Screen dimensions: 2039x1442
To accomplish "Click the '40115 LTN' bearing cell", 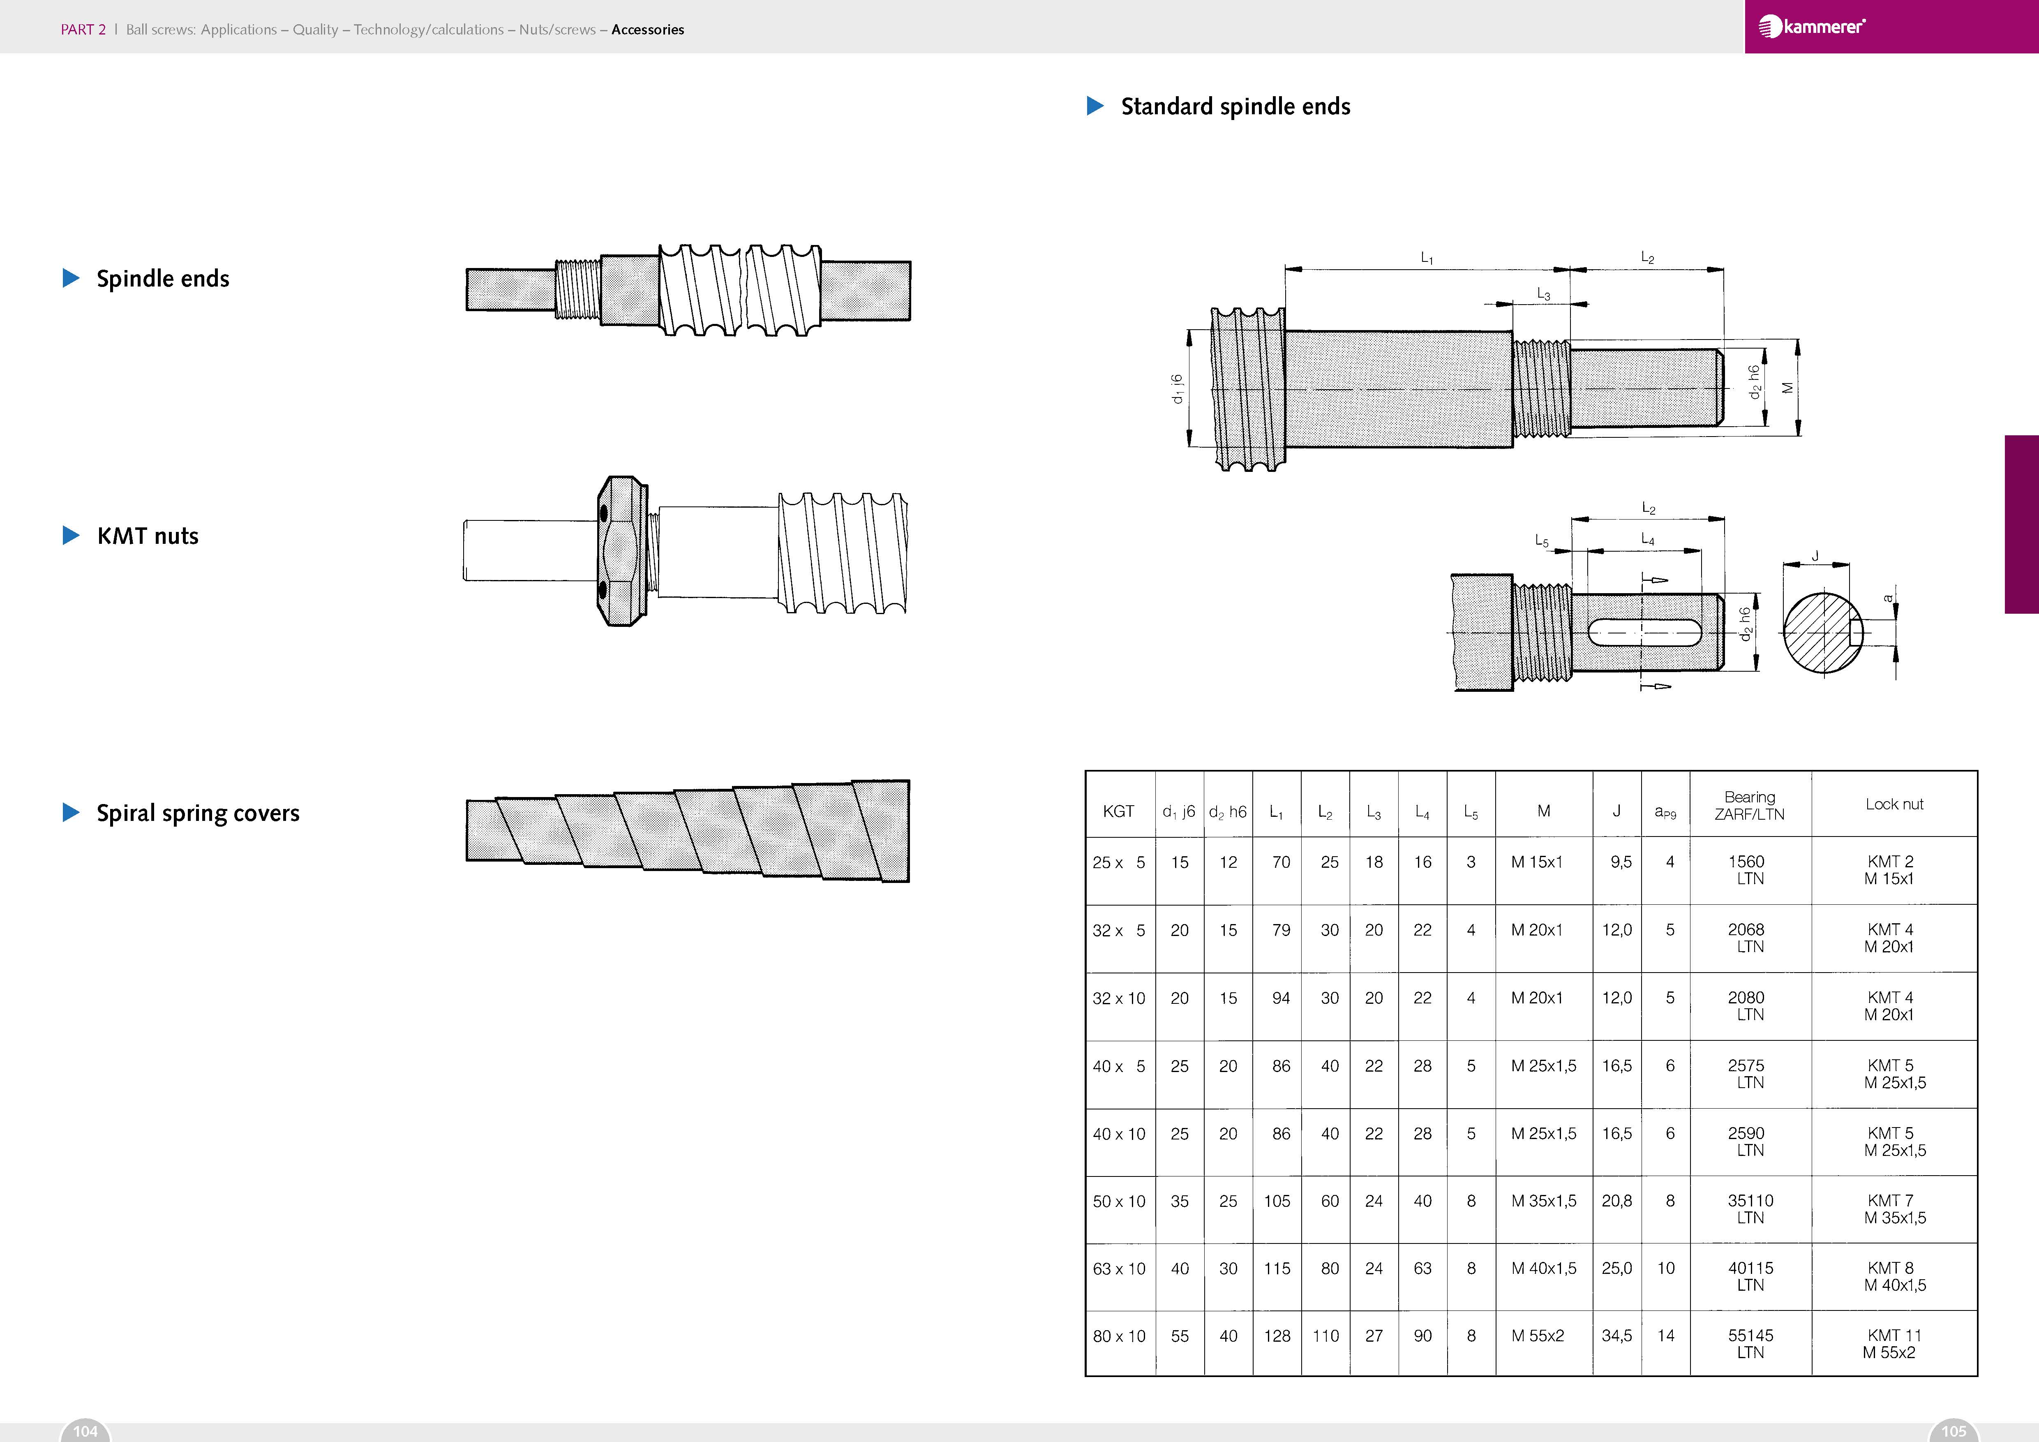I will tap(1750, 1277).
